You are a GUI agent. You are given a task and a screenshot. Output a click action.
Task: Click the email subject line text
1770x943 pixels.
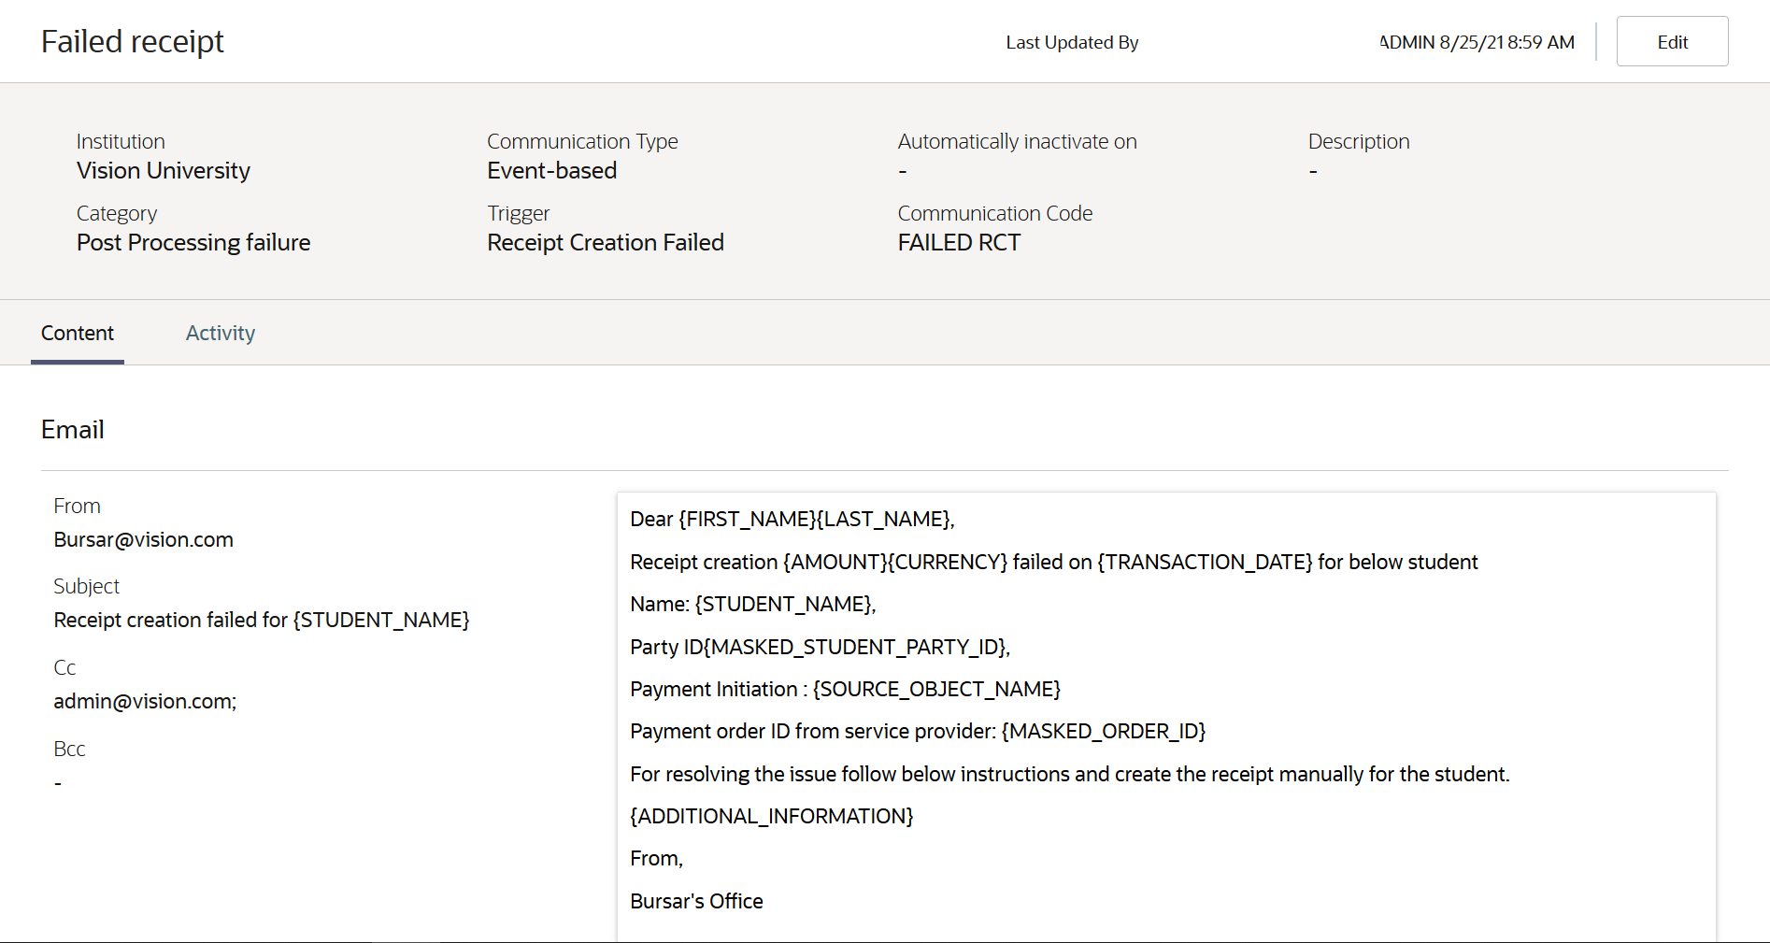click(262, 621)
